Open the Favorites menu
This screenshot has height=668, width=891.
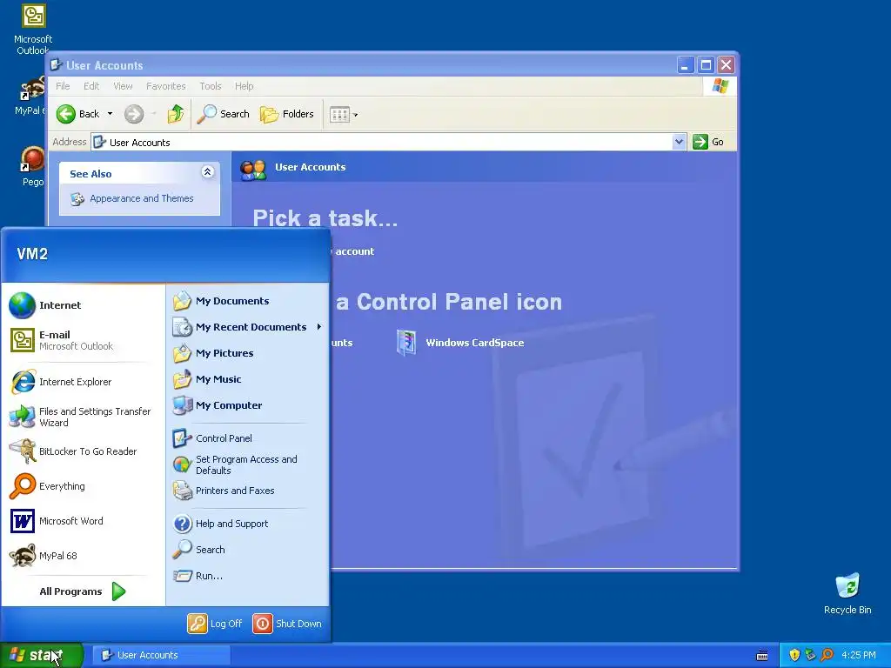(166, 86)
